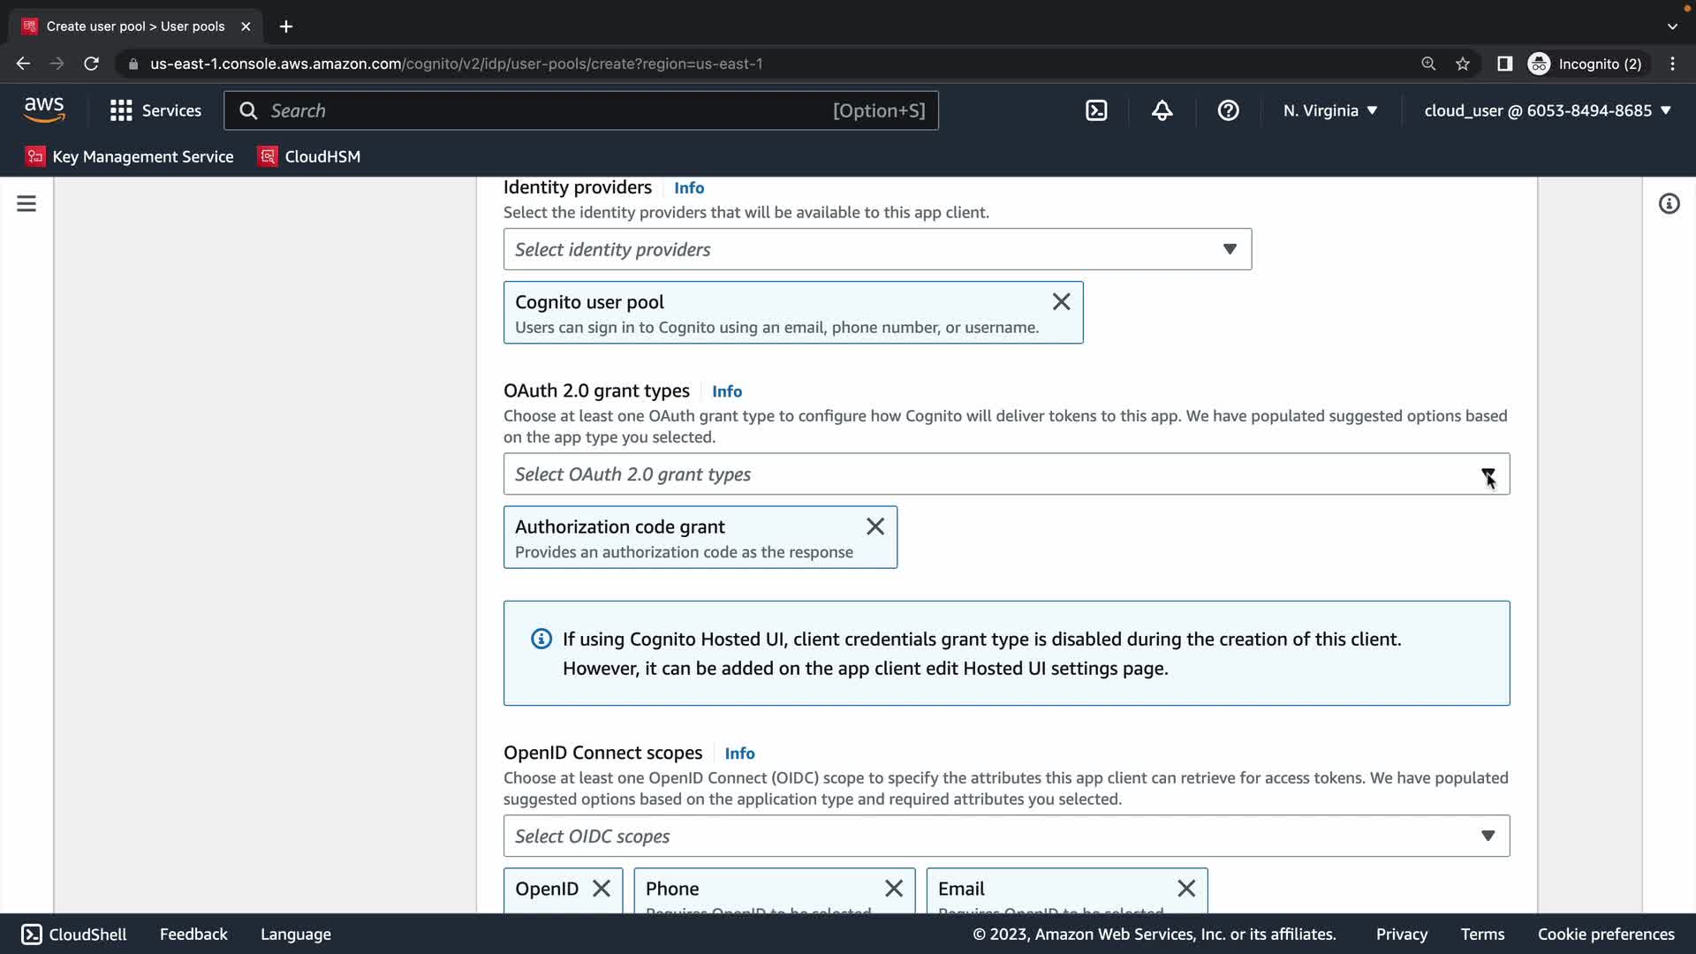Click the AWS search input field
Viewport: 1696px width, 954px height.
[x=548, y=110]
